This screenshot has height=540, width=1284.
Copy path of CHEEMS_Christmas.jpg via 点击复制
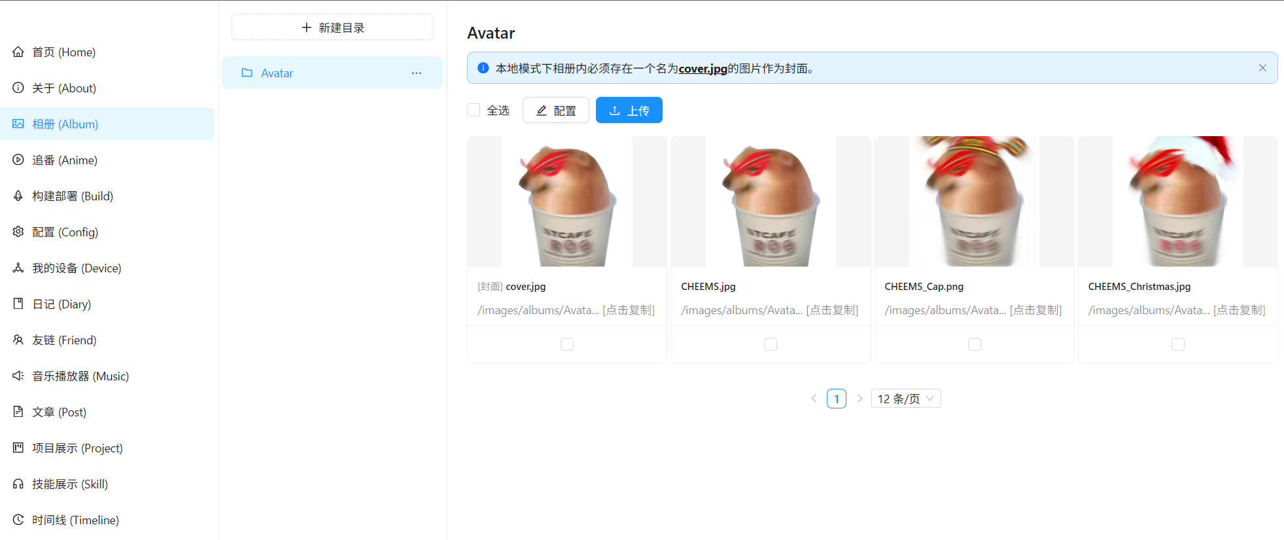point(1240,310)
